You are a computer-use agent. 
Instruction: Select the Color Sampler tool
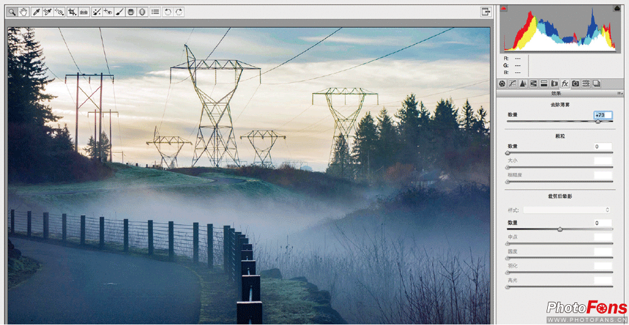(48, 12)
